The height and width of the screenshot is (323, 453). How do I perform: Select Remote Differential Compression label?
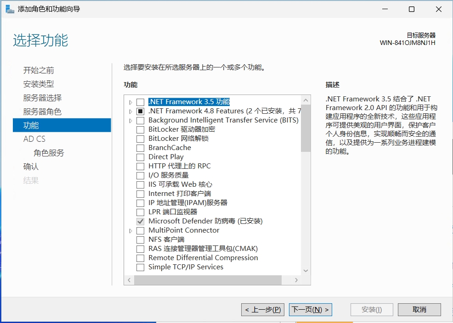pos(203,258)
